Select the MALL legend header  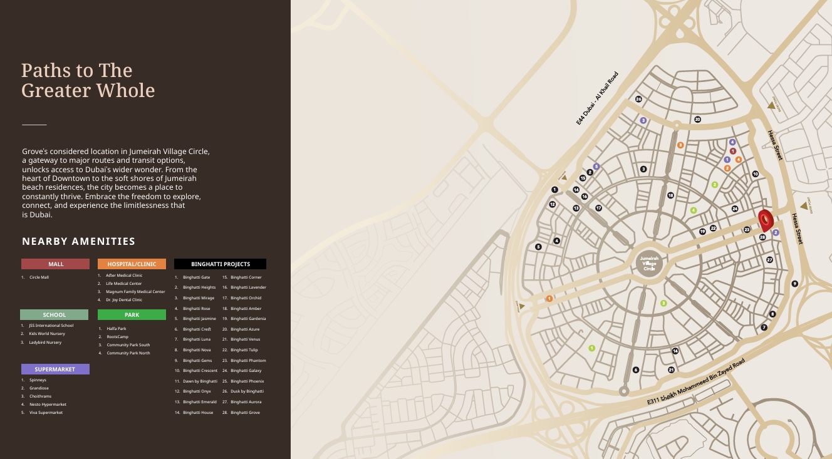(55, 264)
